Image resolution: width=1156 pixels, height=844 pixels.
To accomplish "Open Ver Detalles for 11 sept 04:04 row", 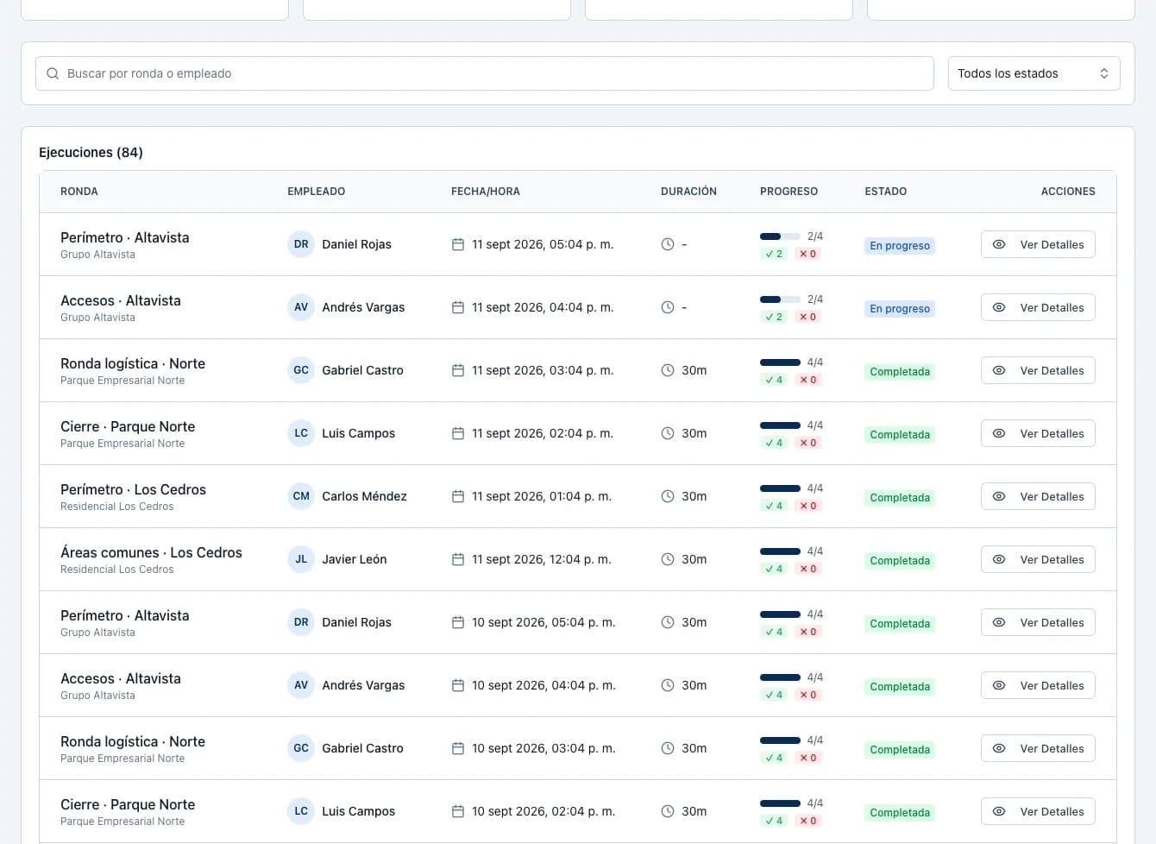I will [x=1038, y=307].
